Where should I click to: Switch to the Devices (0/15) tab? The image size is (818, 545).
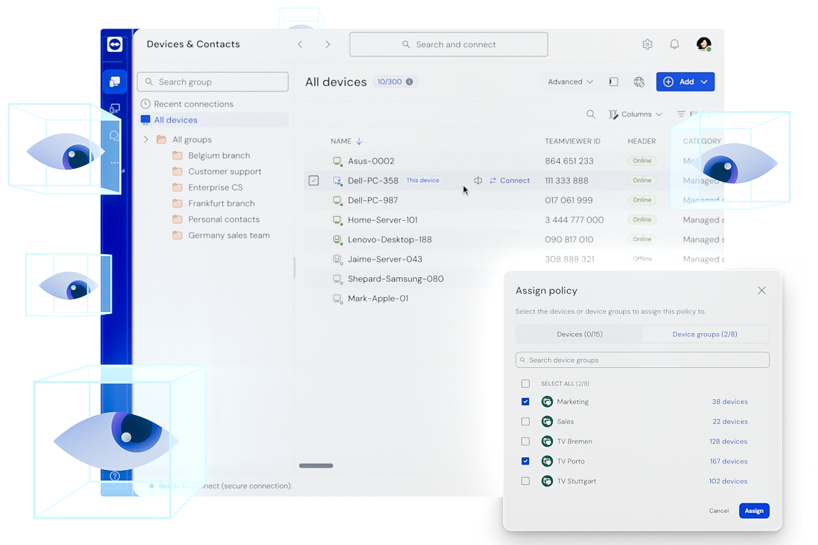click(579, 334)
